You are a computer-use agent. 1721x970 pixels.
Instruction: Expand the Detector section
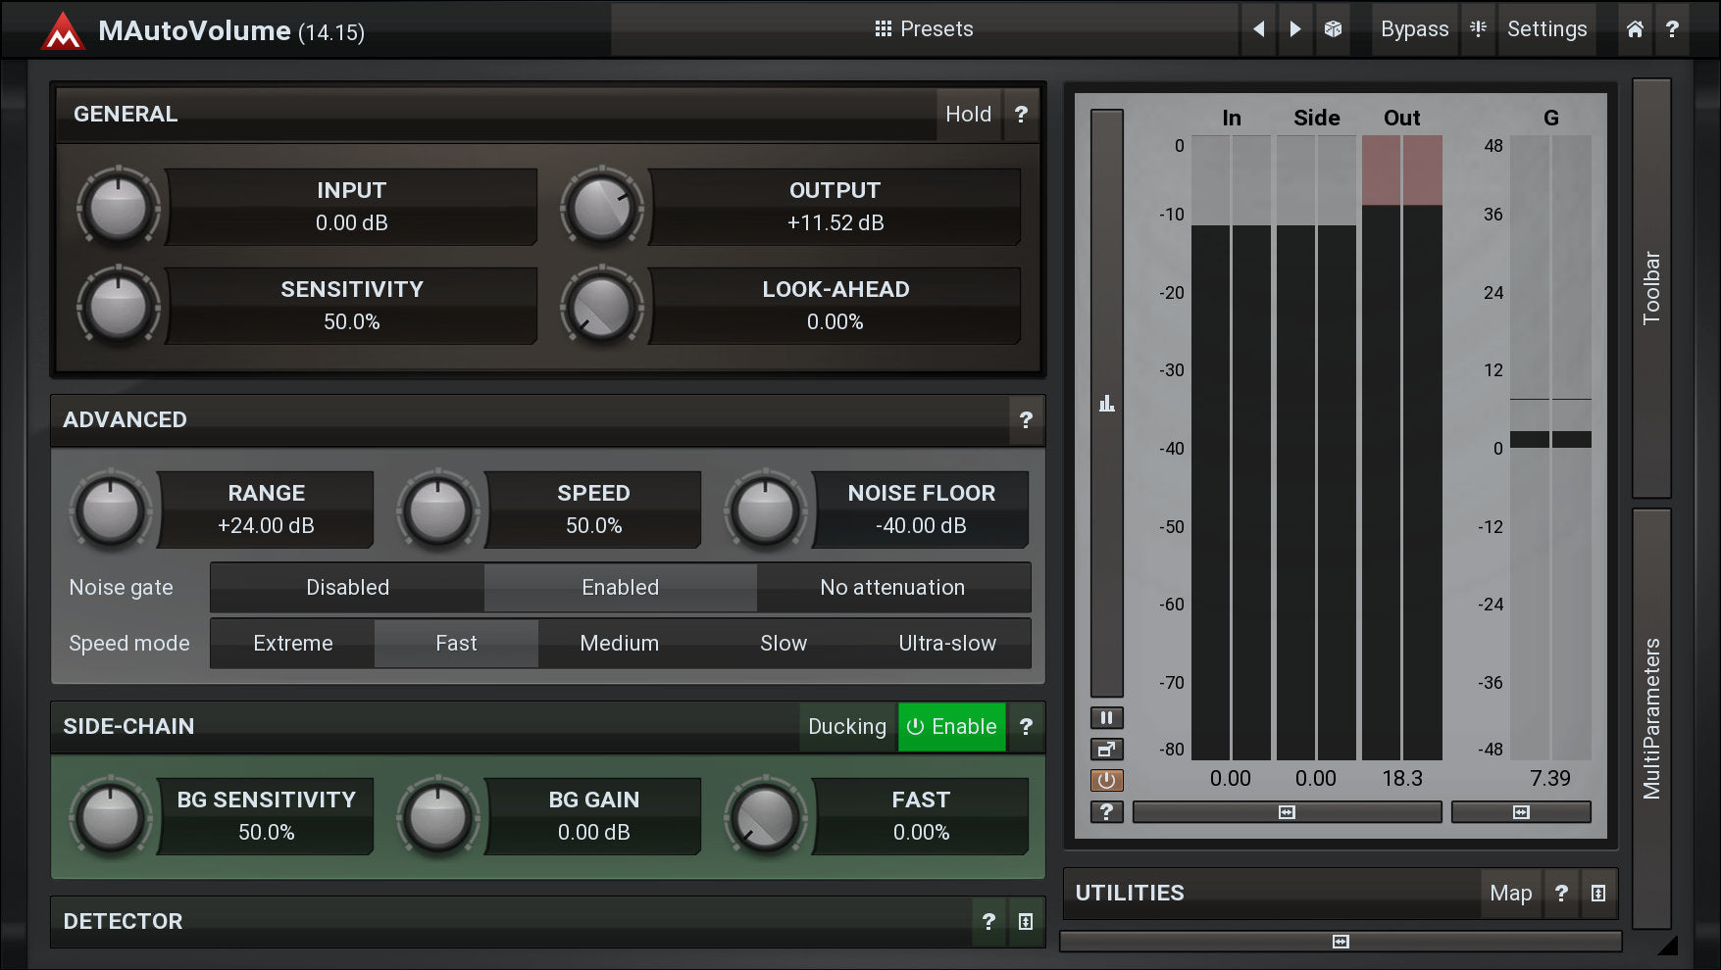pyautogui.click(x=1026, y=922)
